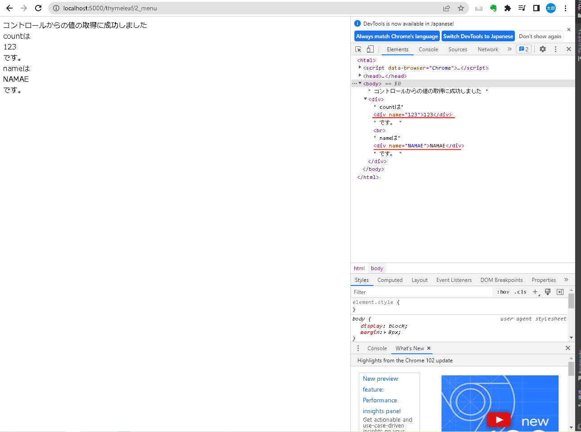Open the Issues panel flag icon
Image resolution: width=581 pixels, height=432 pixels.
(523, 49)
